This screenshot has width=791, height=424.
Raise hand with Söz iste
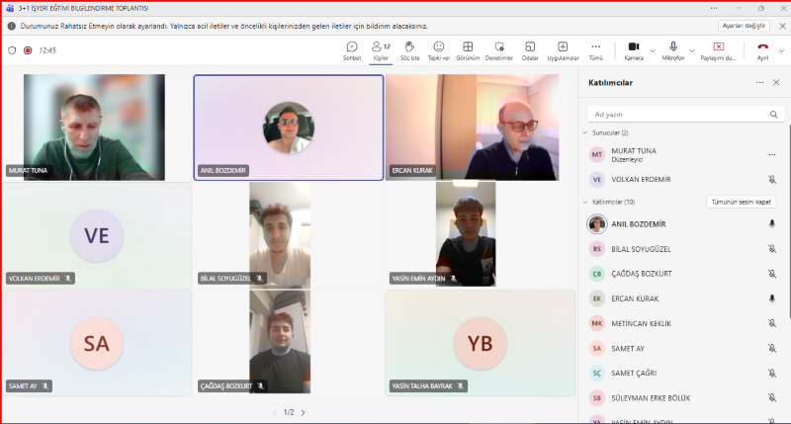click(409, 49)
